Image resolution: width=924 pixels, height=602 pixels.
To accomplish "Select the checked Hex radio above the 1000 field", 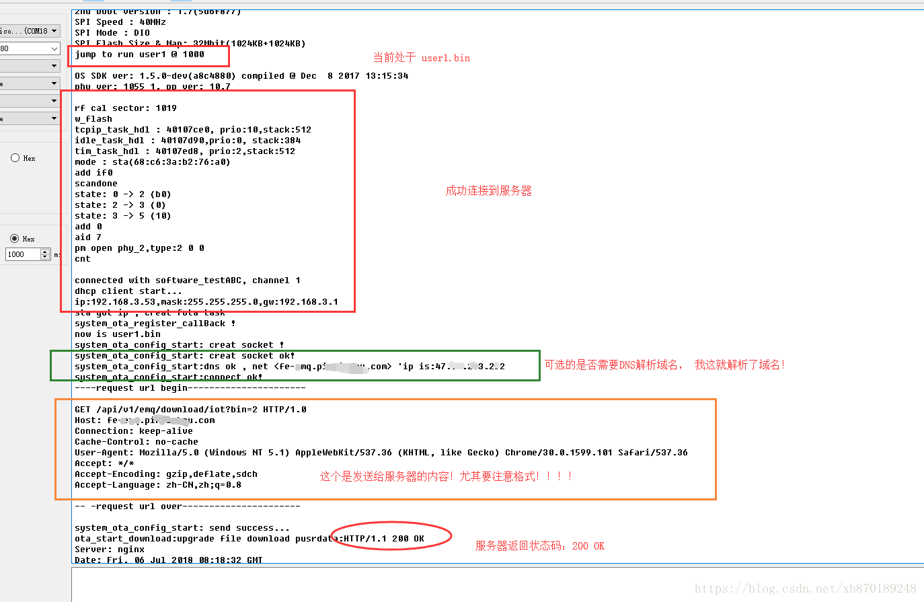I will click(x=15, y=239).
